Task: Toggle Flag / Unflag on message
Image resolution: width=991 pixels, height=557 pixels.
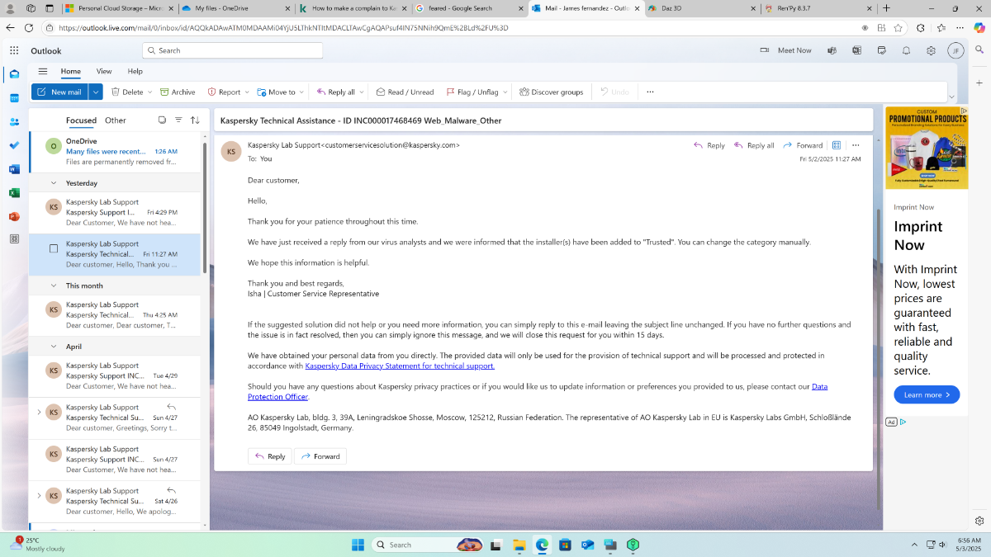Action: coord(472,92)
